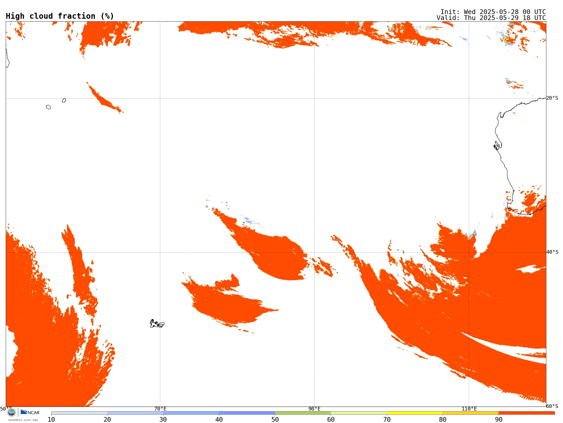Click the colorbar tick label 30
563x423 pixels.
[163, 420]
